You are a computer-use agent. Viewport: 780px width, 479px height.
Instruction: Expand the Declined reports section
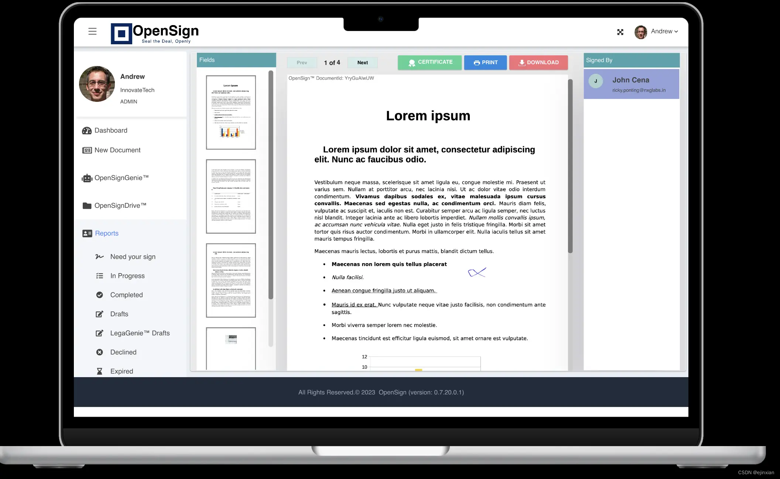click(x=123, y=352)
